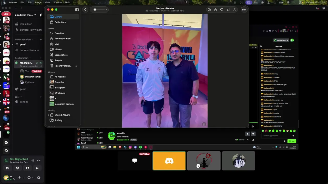This screenshot has height=184, width=328.
Task: Add channel to Metin Kanalları
Action: pos(41,40)
